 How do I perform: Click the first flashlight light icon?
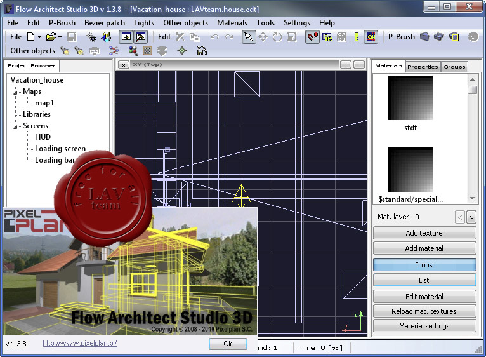65,51
